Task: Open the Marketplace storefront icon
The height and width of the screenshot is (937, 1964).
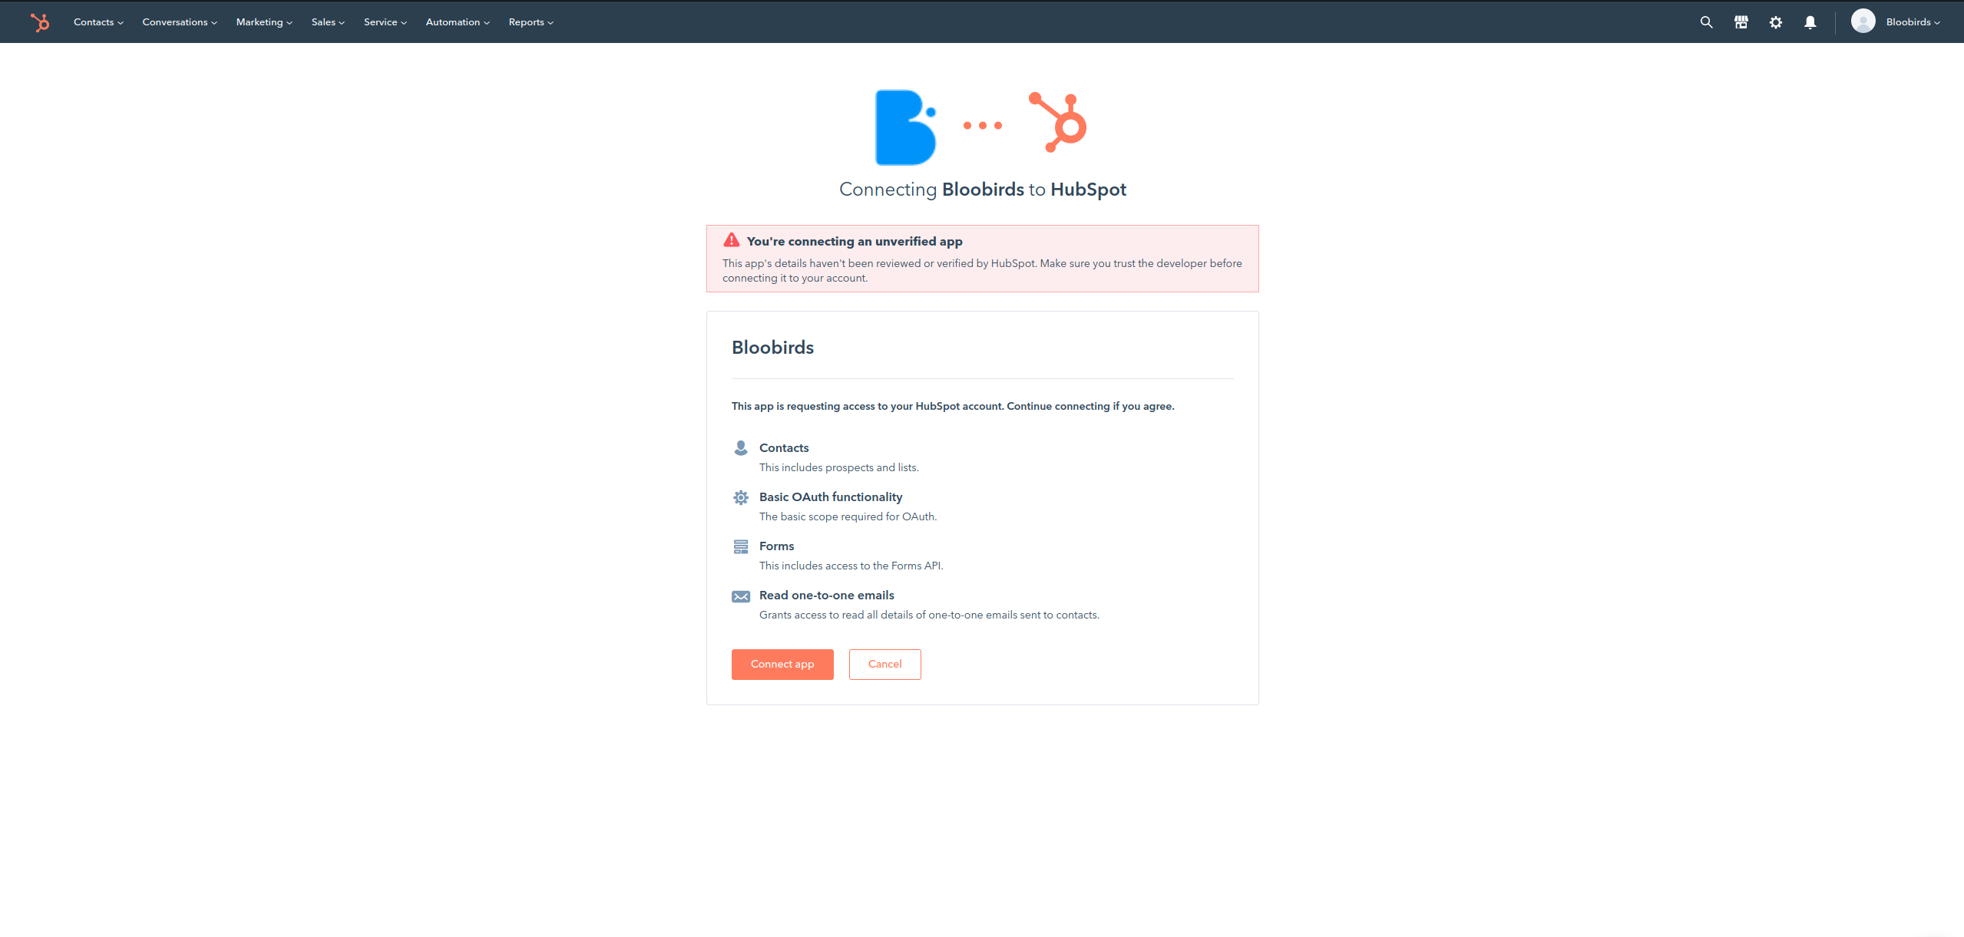Action: point(1741,22)
